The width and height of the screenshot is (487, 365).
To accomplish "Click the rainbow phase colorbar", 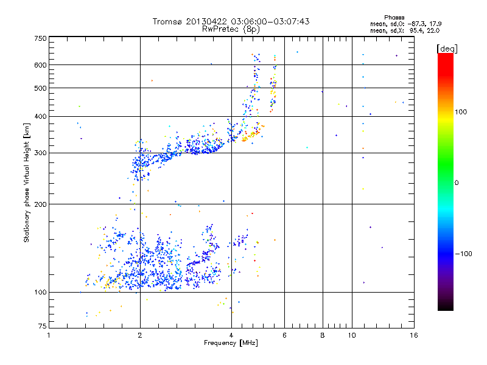I will [446, 181].
